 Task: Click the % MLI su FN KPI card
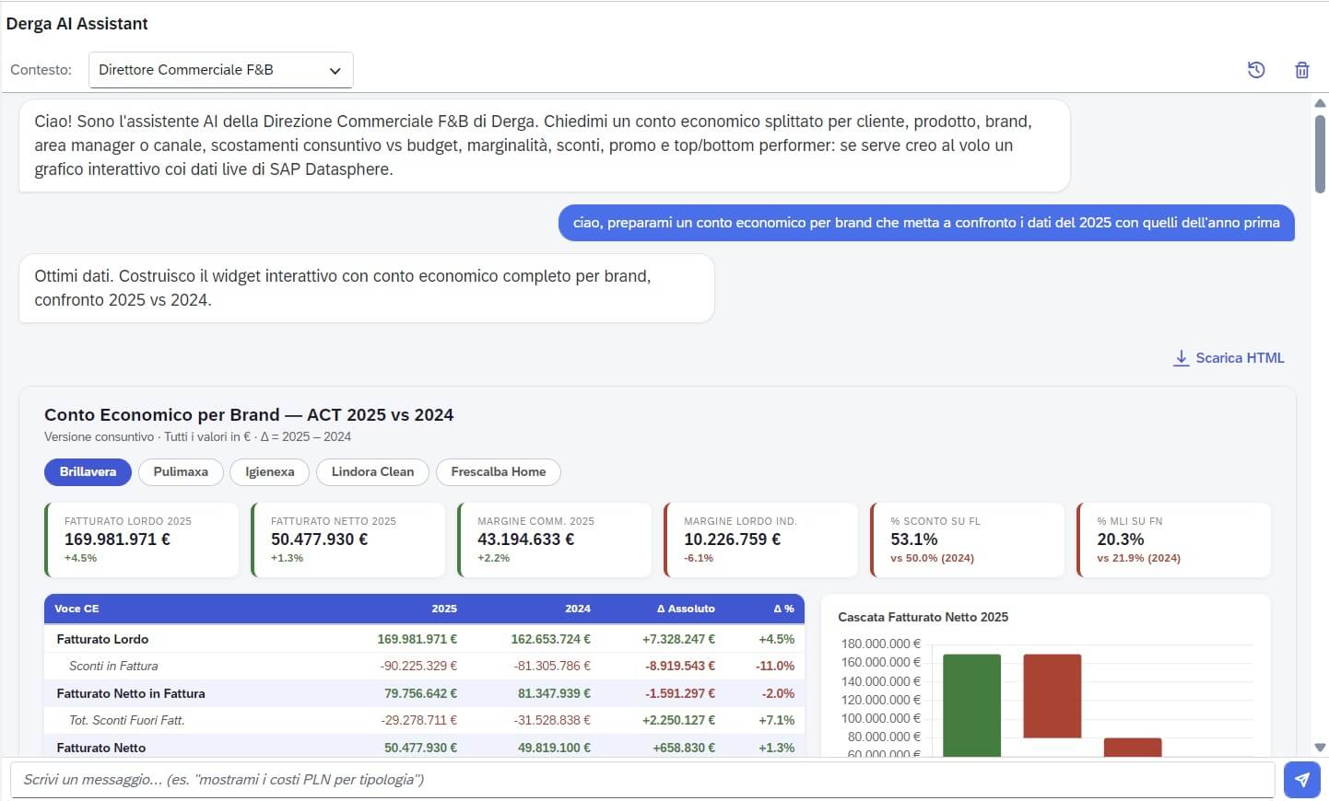click(x=1173, y=540)
